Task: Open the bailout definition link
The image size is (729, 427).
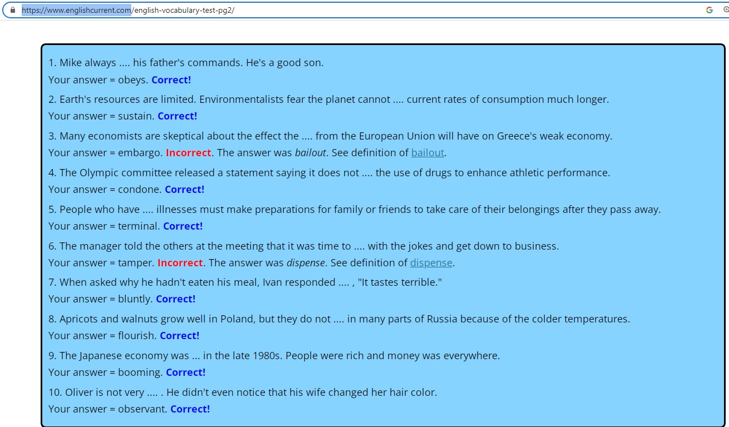Action: [x=427, y=153]
